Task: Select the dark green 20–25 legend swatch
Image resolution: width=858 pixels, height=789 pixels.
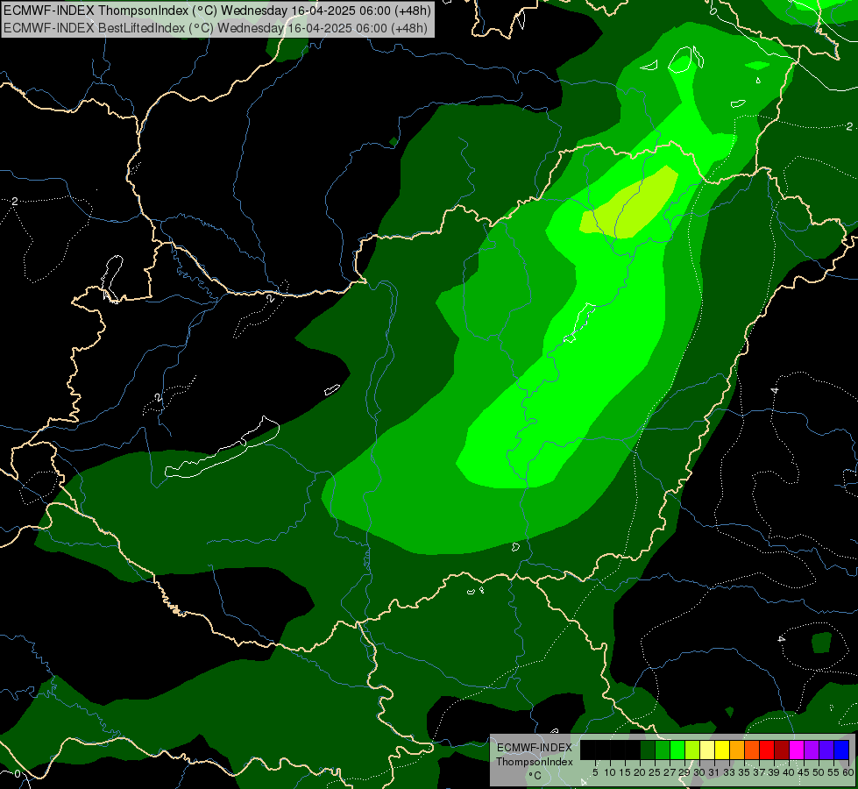Action: (x=648, y=750)
